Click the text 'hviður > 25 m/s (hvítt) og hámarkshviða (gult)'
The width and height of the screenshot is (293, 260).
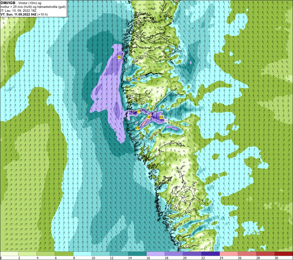pos(33,7)
